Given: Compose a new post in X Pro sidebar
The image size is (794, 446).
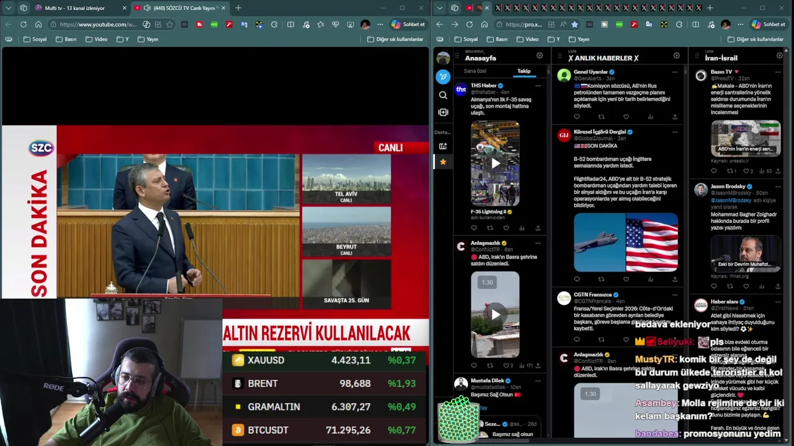Looking at the screenshot, I should pos(443,77).
